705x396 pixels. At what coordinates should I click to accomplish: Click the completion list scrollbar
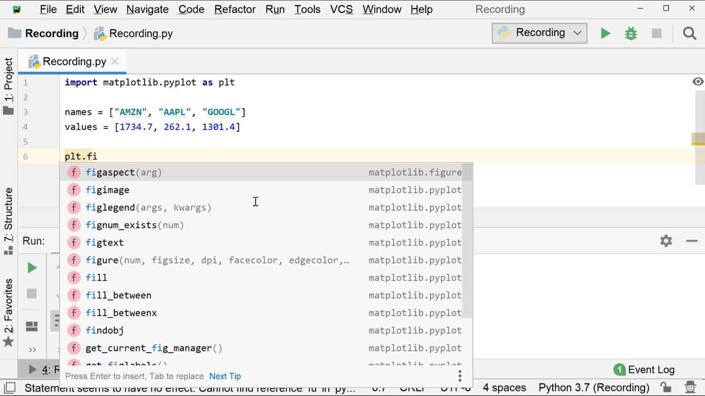466,241
